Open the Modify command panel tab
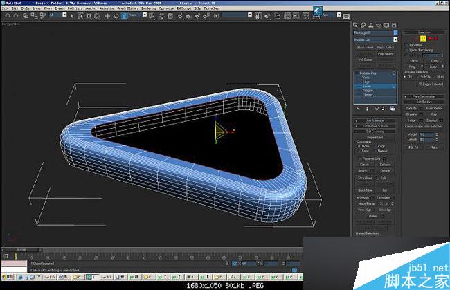 coord(363,25)
